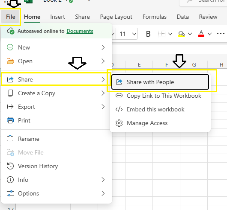Choose Export from File menu
Screen dimensions: 227x210
(x=57, y=107)
